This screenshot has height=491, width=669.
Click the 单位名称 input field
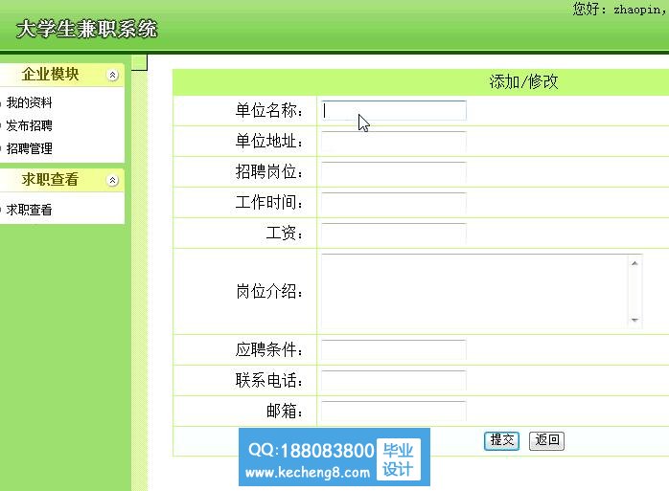coord(394,110)
